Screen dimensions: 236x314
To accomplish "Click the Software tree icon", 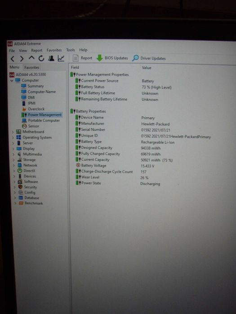I will click(x=20, y=182).
